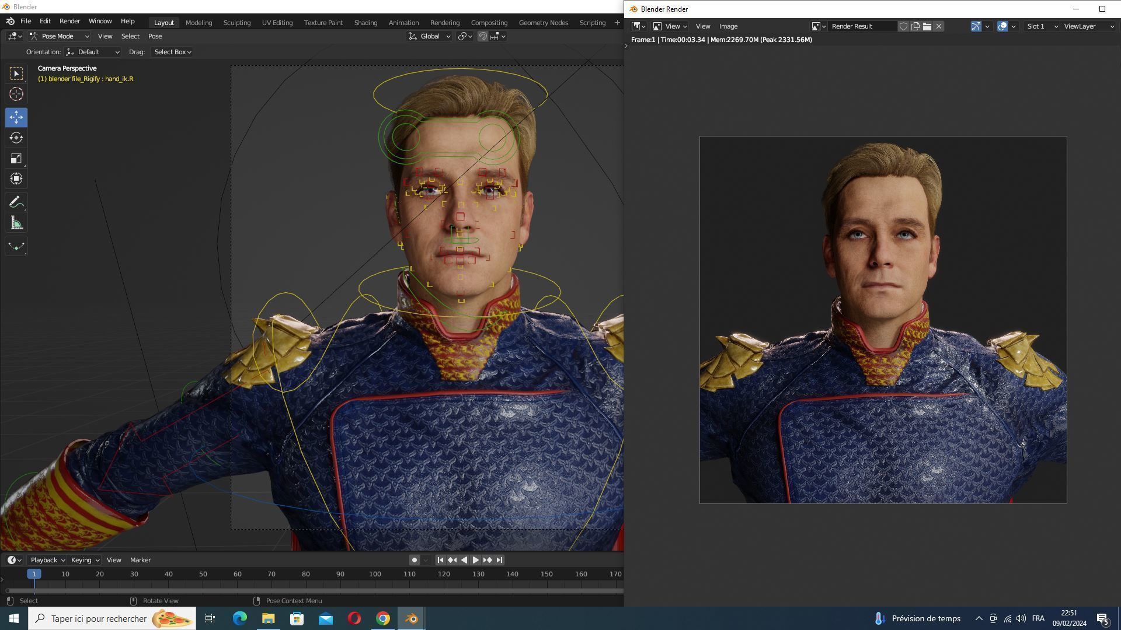Switch to the Sculpting workspace tab
Image resolution: width=1121 pixels, height=630 pixels.
point(237,23)
